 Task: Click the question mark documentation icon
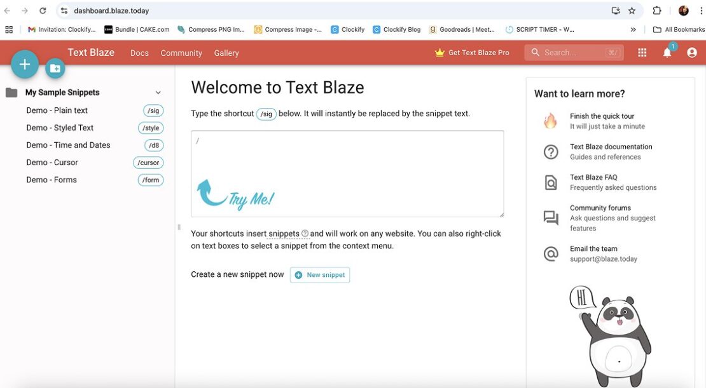coord(551,152)
